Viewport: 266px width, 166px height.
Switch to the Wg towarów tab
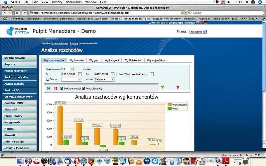(76, 60)
